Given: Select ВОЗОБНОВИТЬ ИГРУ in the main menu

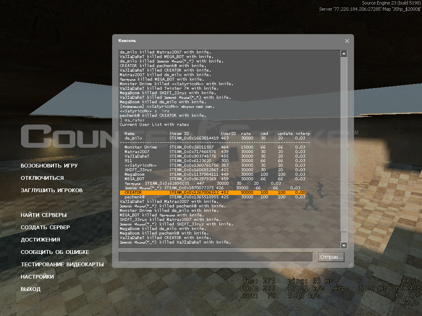Looking at the screenshot, I should (x=49, y=165).
